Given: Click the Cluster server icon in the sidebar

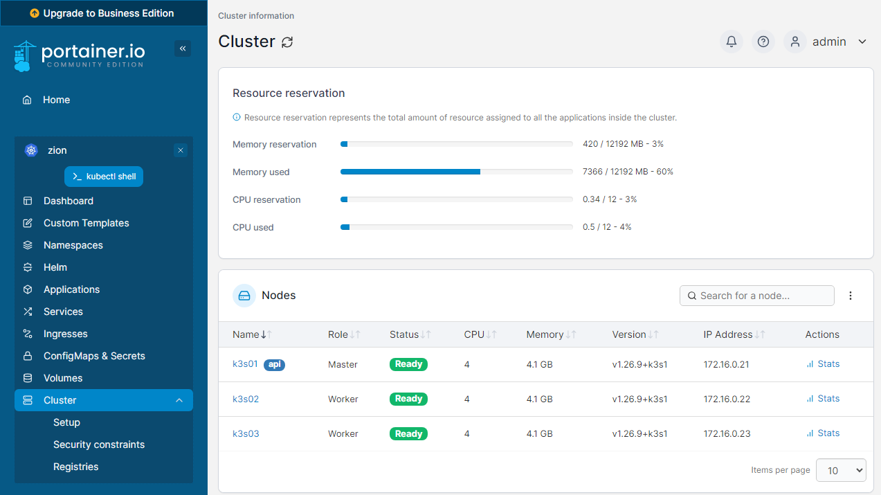Looking at the screenshot, I should (28, 400).
